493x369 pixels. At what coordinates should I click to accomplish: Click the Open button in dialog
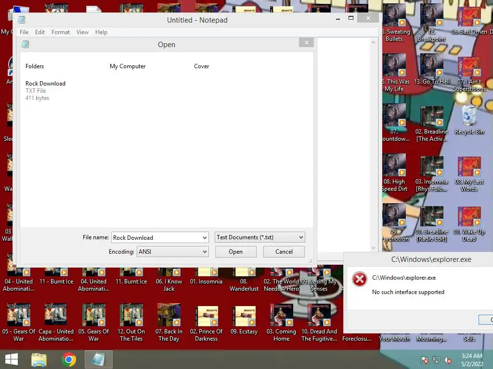(x=235, y=252)
